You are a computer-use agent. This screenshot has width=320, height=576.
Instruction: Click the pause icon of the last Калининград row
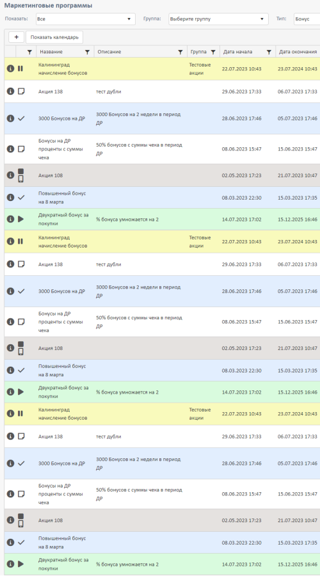(x=20, y=413)
